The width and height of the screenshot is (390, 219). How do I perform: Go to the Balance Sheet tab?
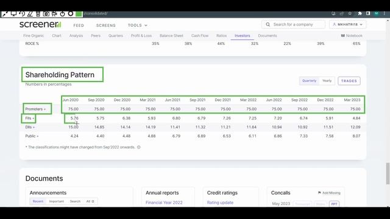[171, 36]
